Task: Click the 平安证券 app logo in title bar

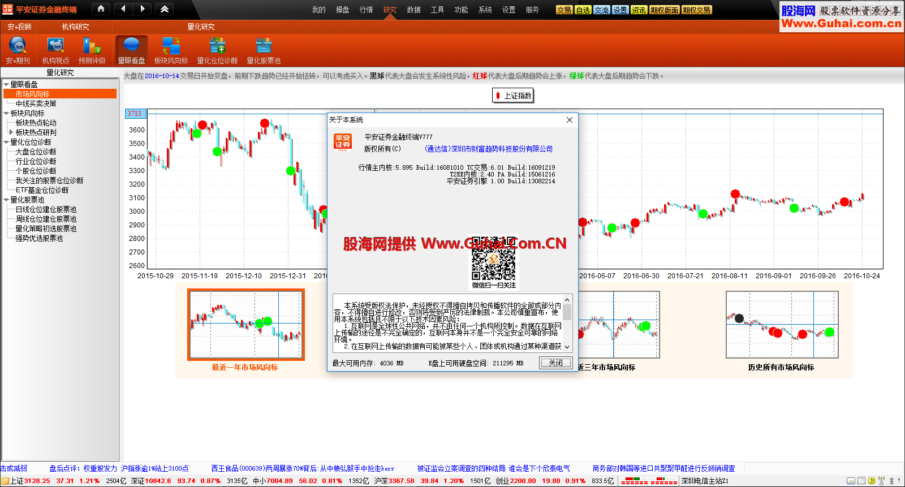Action: coord(7,9)
